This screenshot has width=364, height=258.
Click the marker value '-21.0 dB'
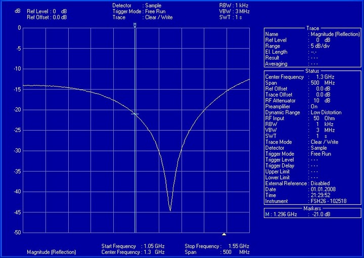click(321, 214)
